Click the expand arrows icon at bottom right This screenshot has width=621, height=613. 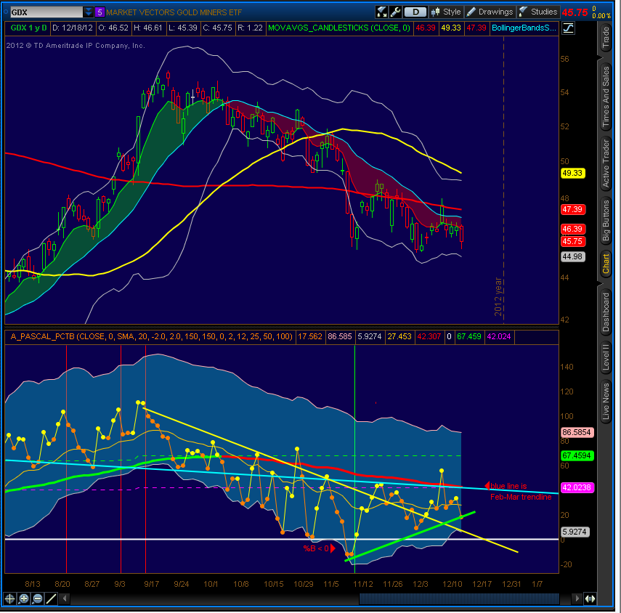tap(590, 598)
